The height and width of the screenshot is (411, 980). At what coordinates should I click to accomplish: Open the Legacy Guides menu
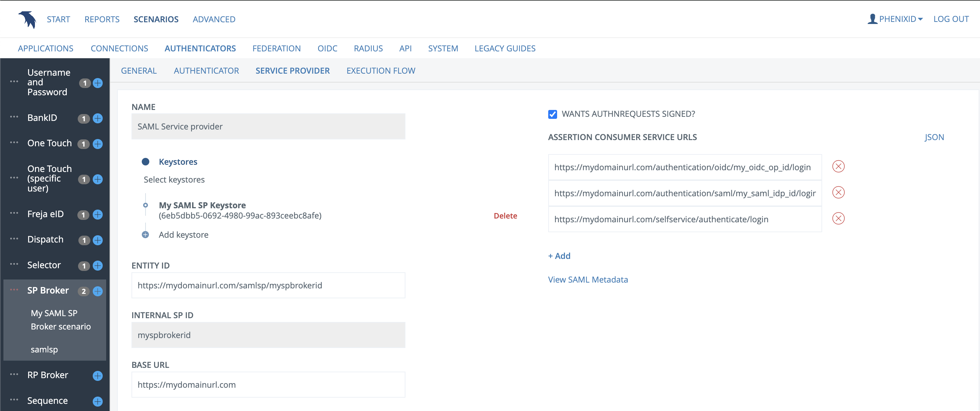[505, 48]
